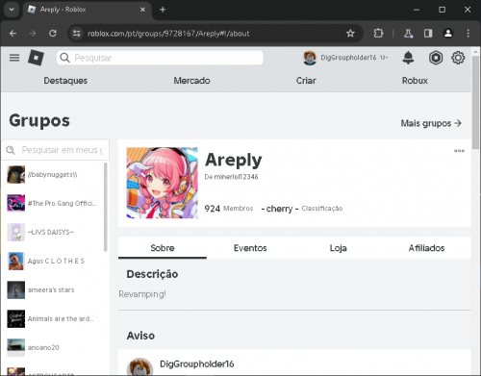Image resolution: width=481 pixels, height=376 pixels.
Task: Click the Pesquisar search field
Action: pos(160,58)
